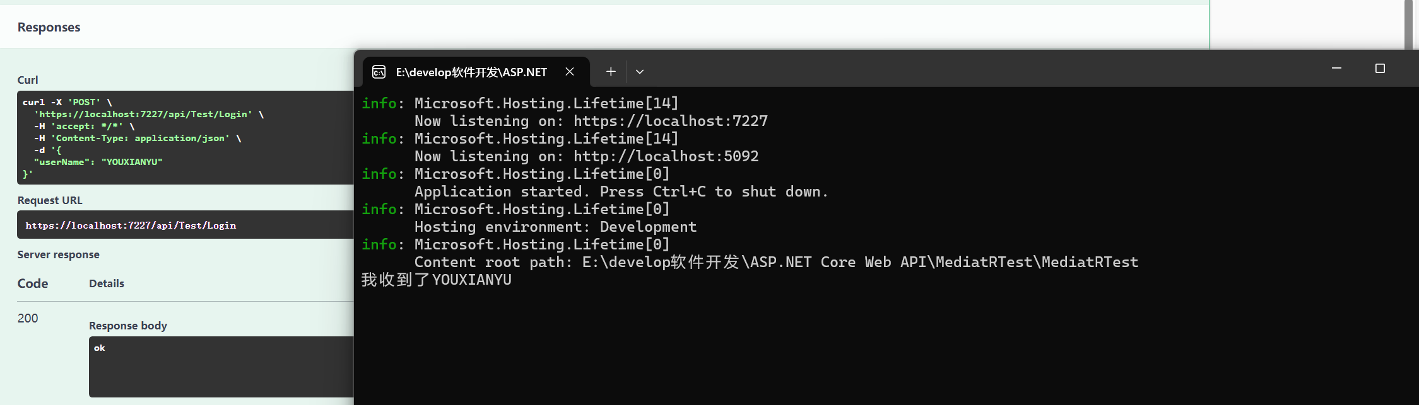Maximize the terminal window
This screenshot has height=405, width=1419.
[x=1380, y=68]
